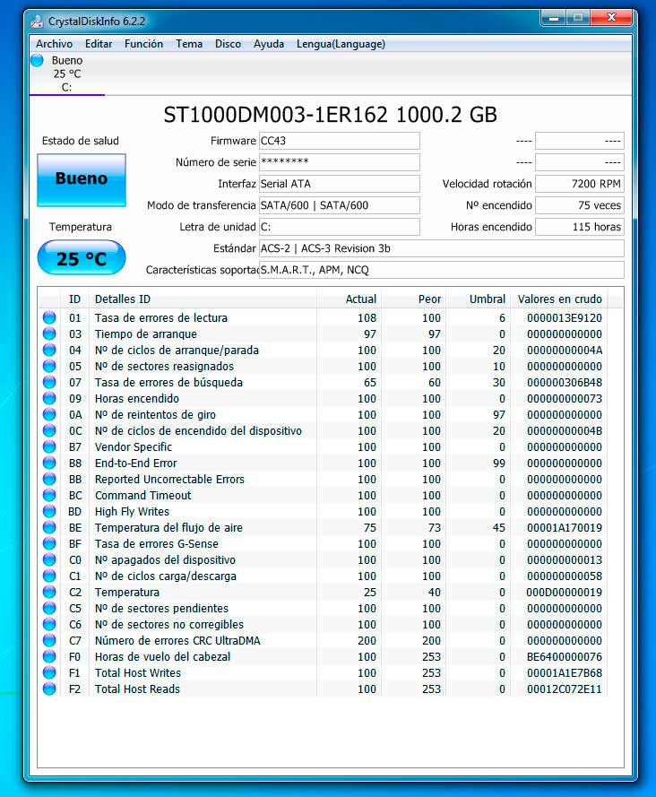656x797 pixels.
Task: Click status icon for row 0C encendido del dispositivo
Action: [49, 430]
